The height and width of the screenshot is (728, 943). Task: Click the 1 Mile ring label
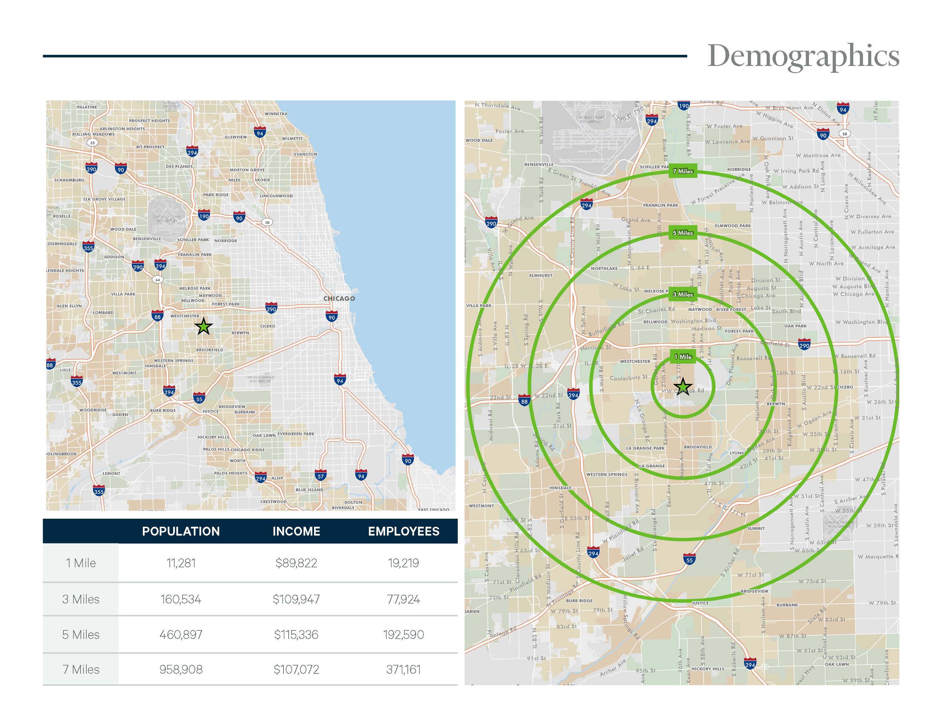(x=683, y=357)
